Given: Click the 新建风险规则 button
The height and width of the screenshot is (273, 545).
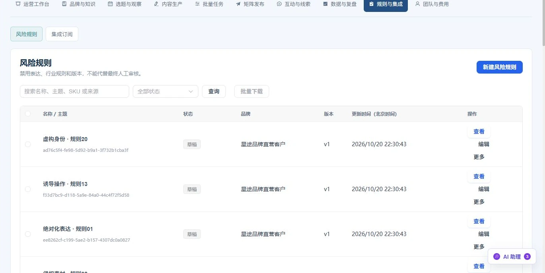Looking at the screenshot, I should (x=499, y=67).
